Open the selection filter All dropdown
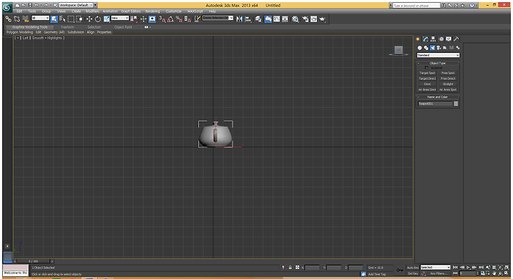The height and width of the screenshot is (279, 513). tap(40, 18)
